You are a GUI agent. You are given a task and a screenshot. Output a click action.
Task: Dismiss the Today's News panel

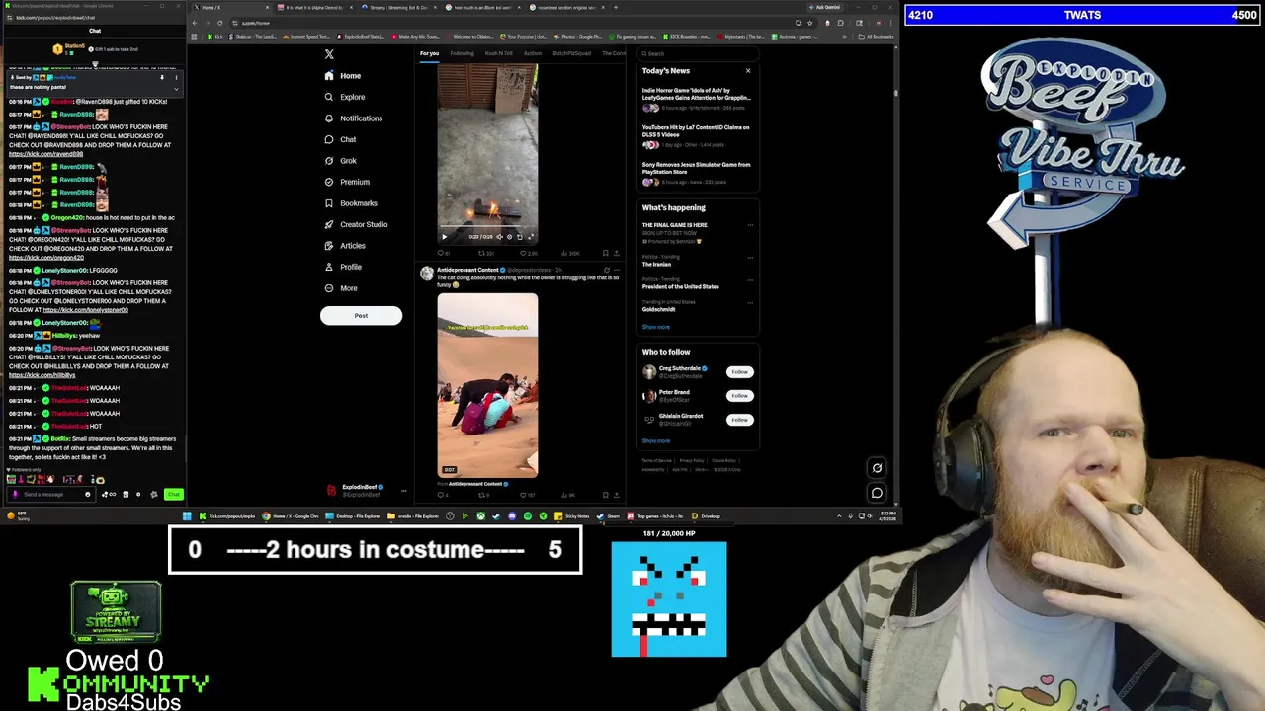pyautogui.click(x=748, y=70)
